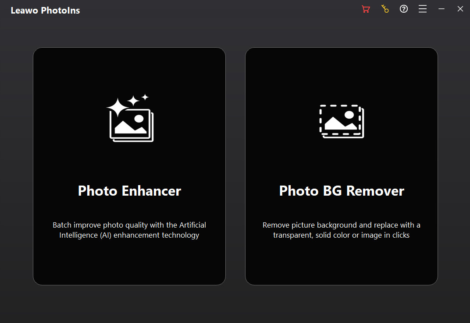
Task: Click the Leawo PhotoIns app title
Action: pos(45,11)
